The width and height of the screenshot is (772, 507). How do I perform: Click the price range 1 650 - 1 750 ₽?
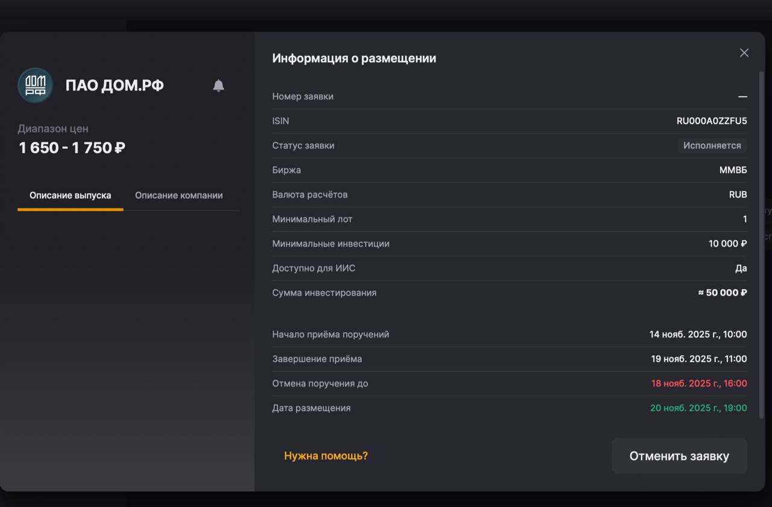coord(72,148)
